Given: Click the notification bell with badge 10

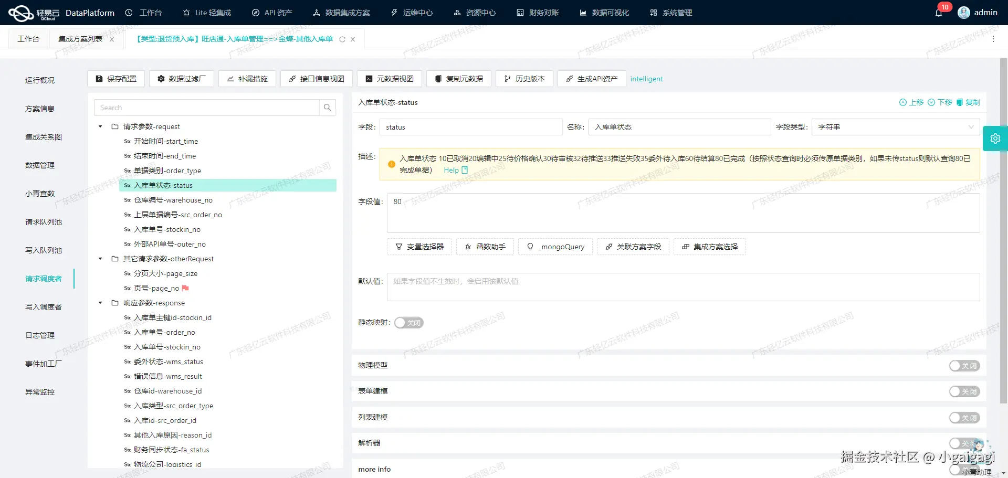Looking at the screenshot, I should click(939, 13).
